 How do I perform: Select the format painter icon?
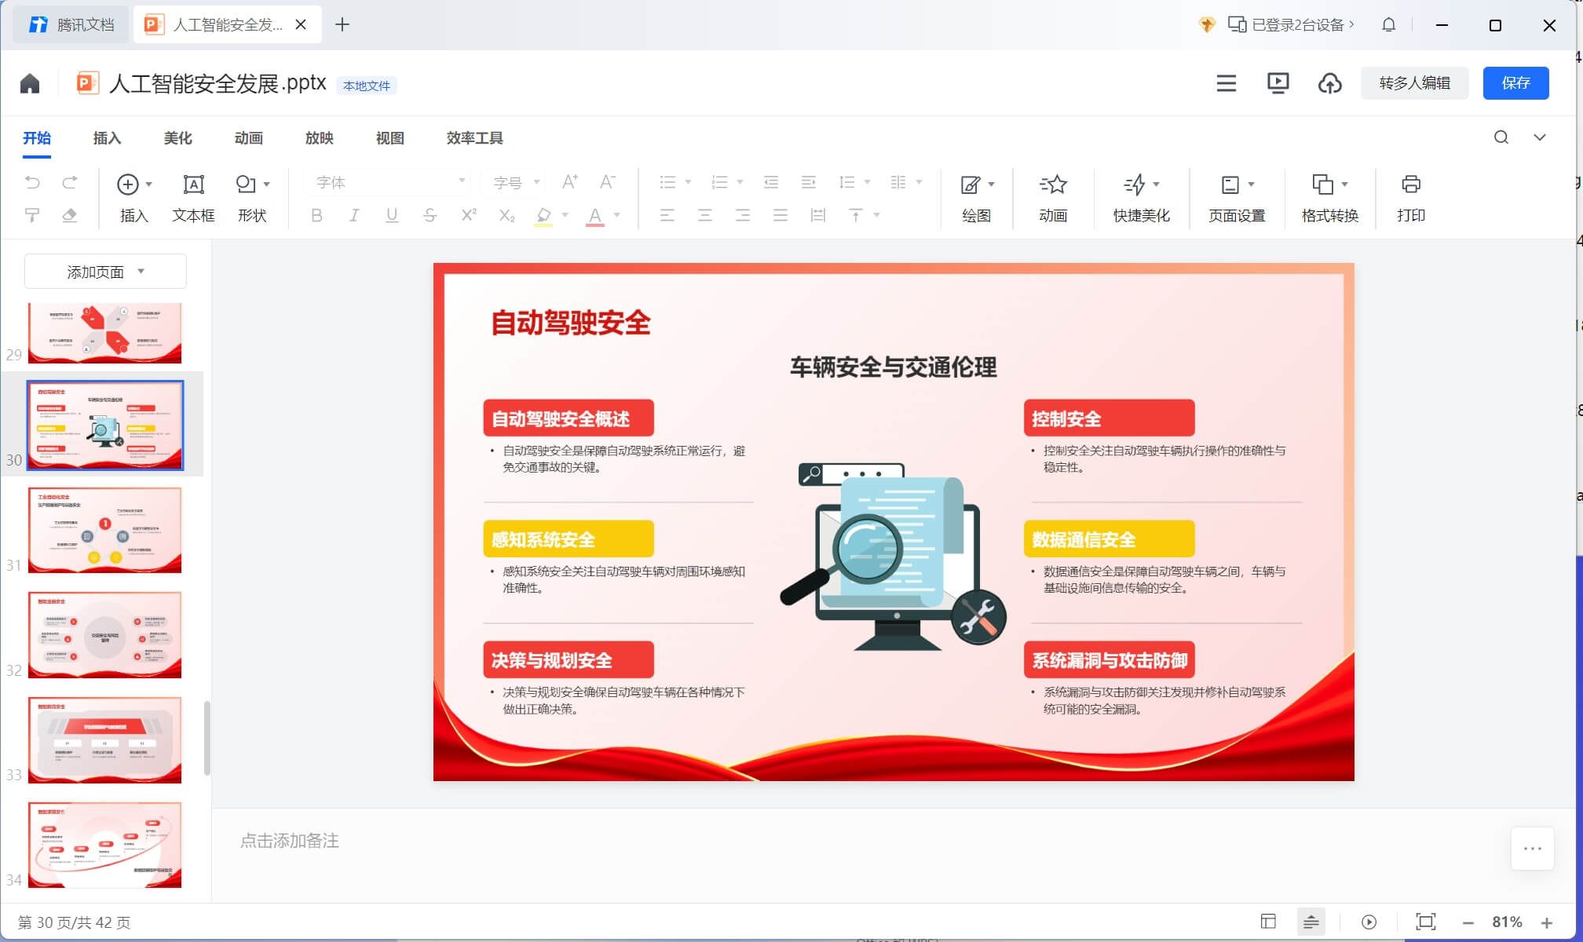click(32, 215)
